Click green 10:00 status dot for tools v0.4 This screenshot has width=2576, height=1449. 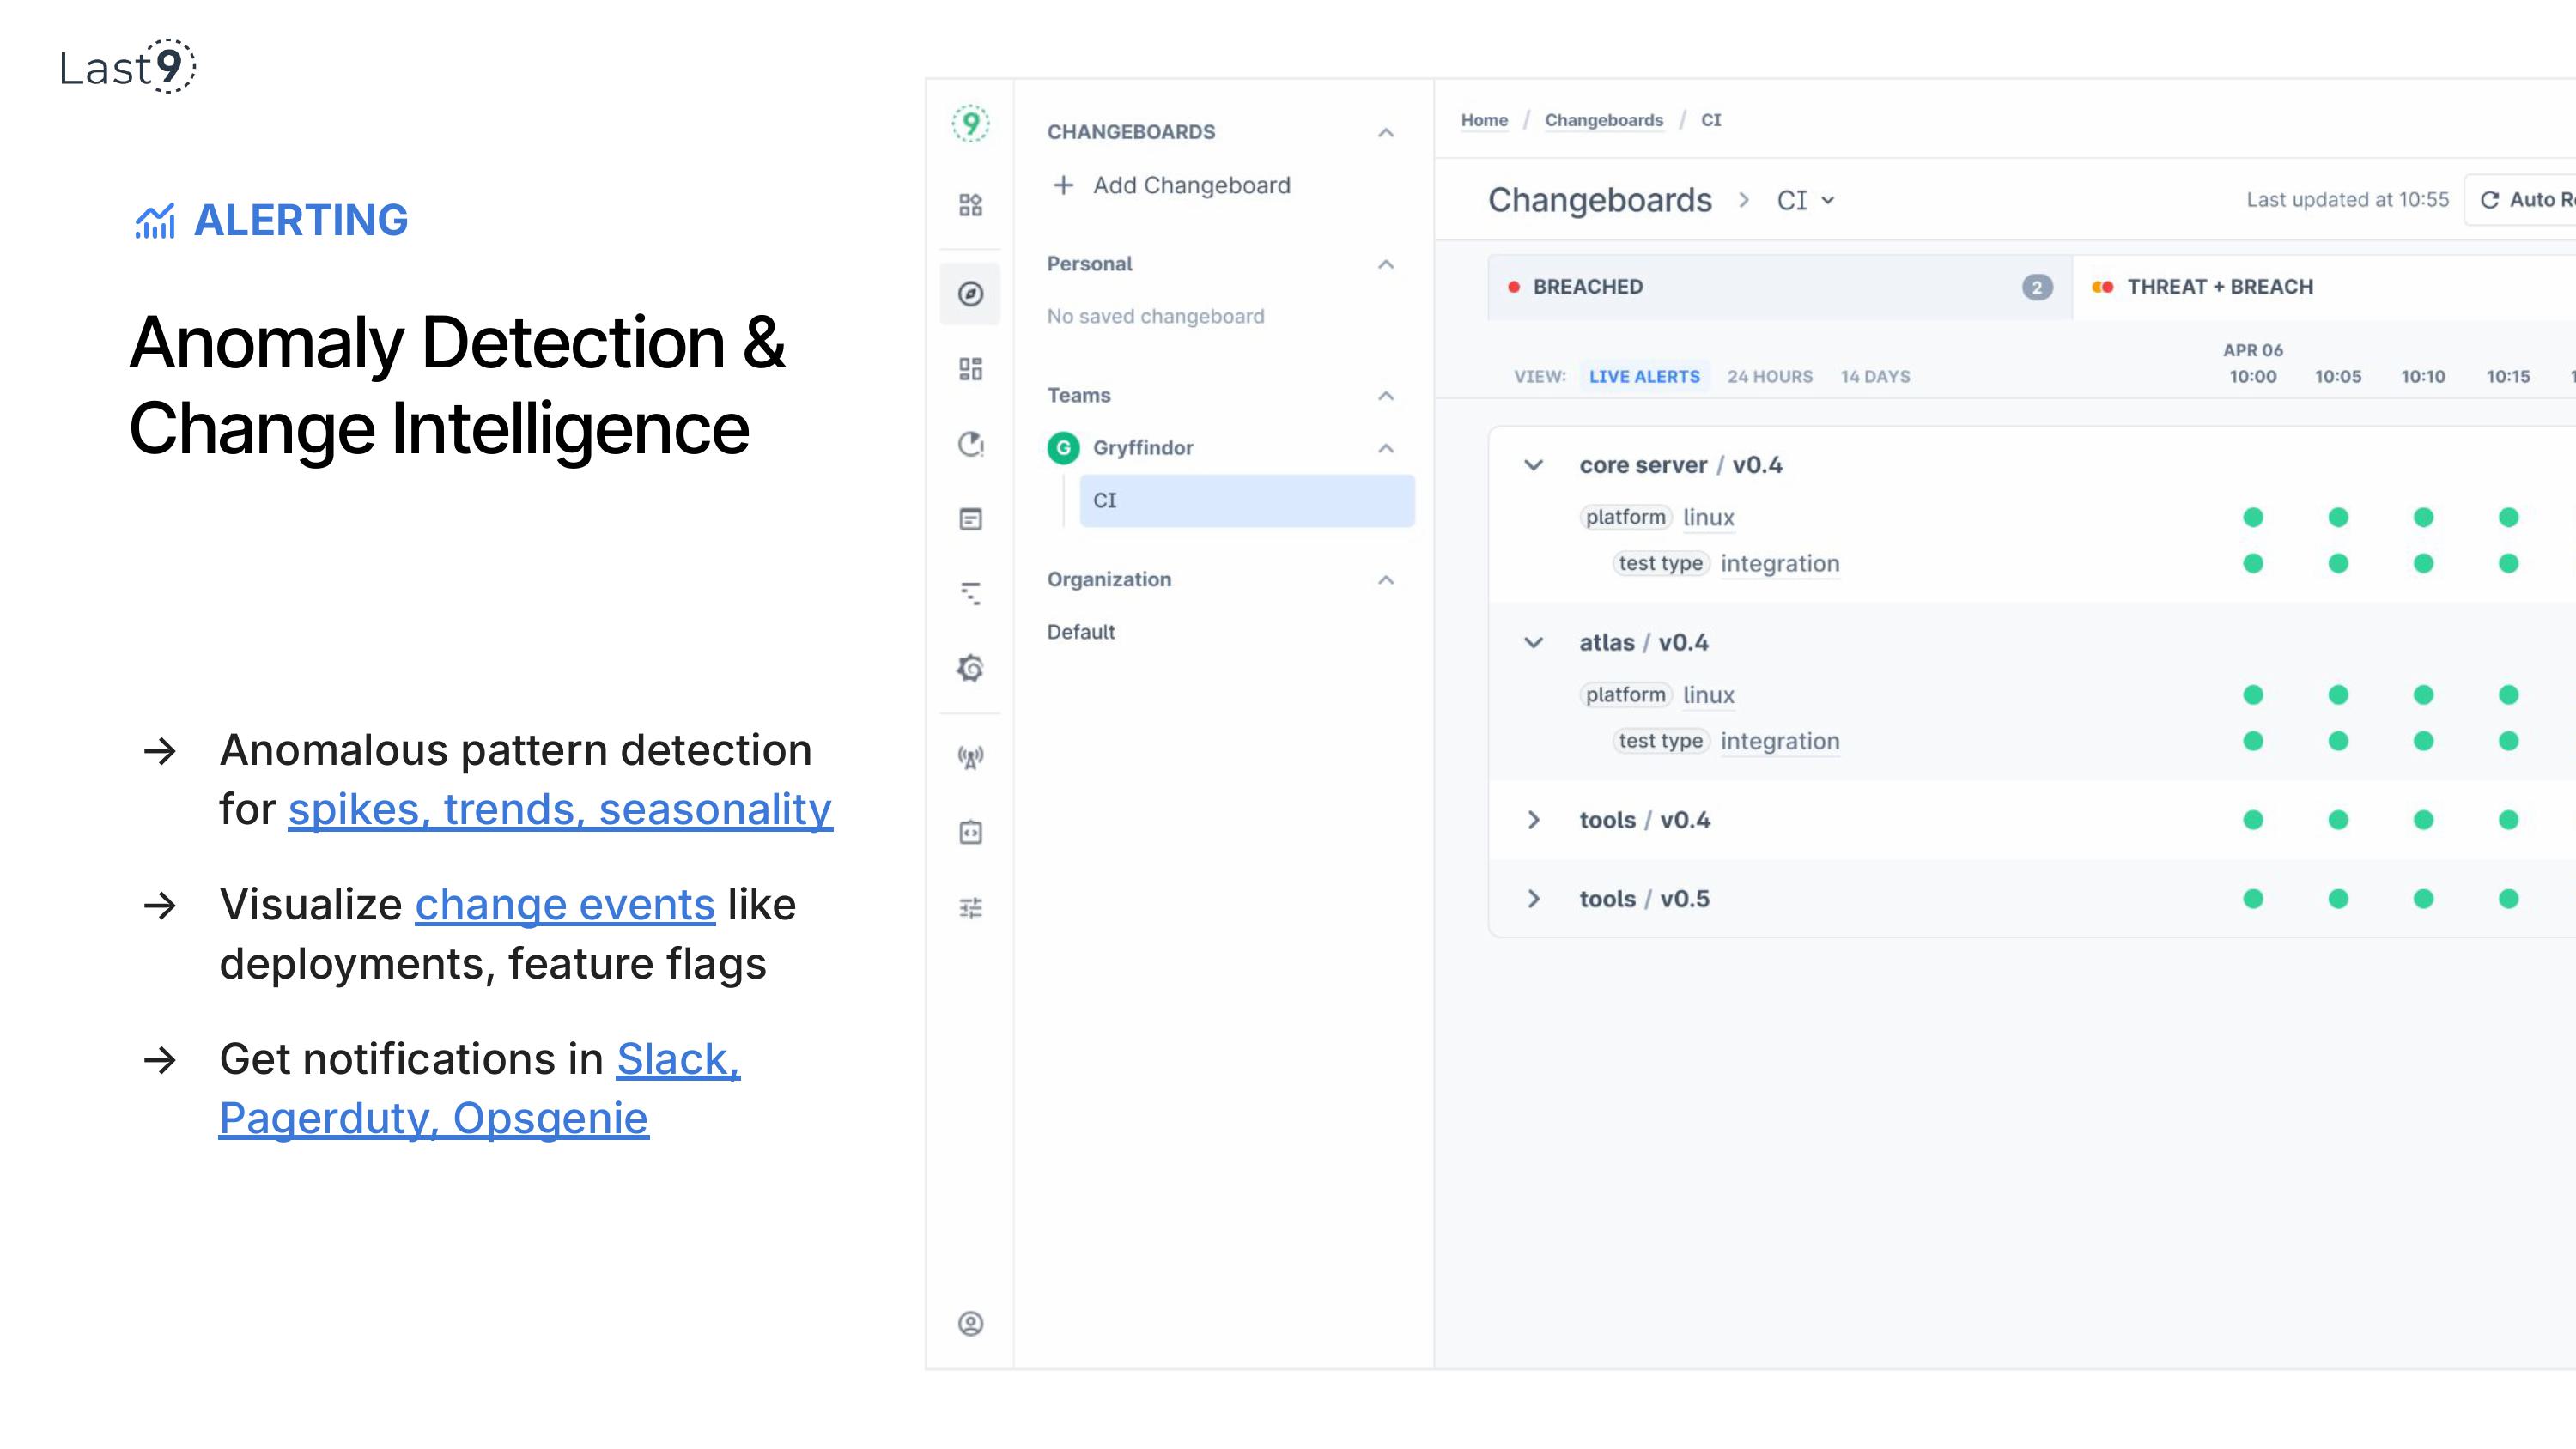(x=2252, y=820)
